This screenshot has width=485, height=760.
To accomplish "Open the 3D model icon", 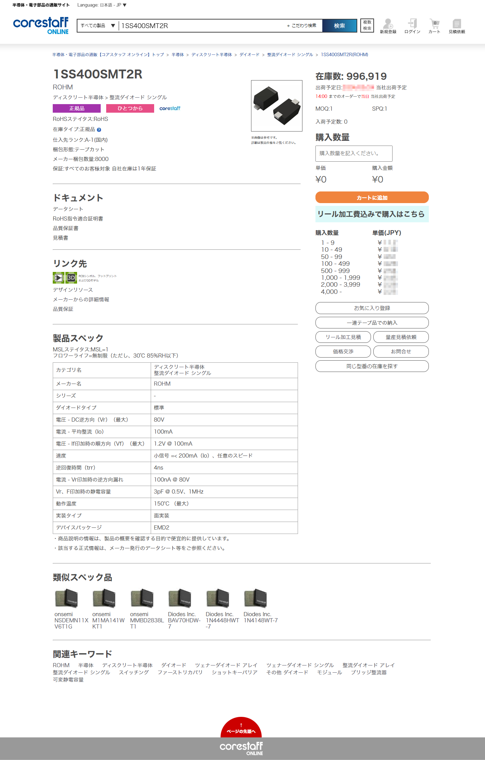I will tap(71, 277).
